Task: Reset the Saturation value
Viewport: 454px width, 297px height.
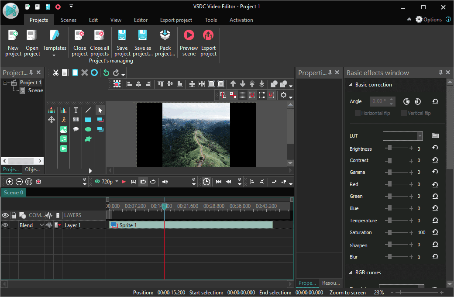Action: click(435, 232)
